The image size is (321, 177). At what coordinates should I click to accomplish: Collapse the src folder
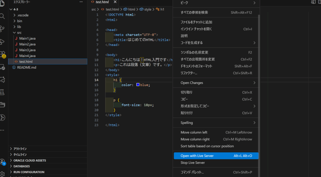[19, 32]
